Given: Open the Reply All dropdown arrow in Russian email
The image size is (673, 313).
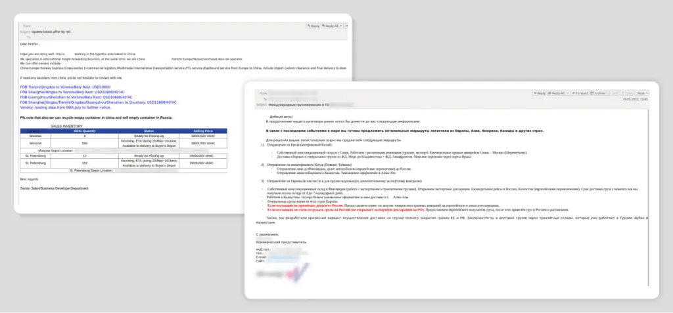Looking at the screenshot, I should (569, 93).
